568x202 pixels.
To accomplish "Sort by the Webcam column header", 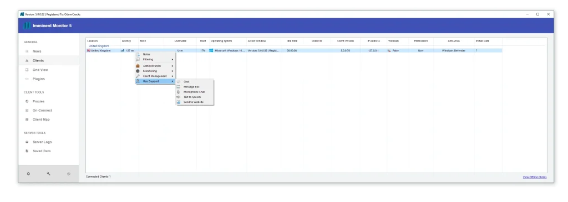I will point(393,41).
